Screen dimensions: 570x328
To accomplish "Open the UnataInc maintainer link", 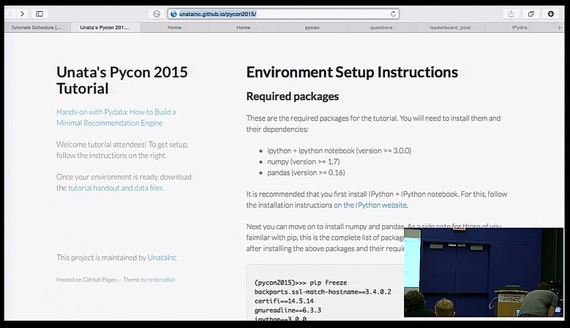I will click(162, 257).
